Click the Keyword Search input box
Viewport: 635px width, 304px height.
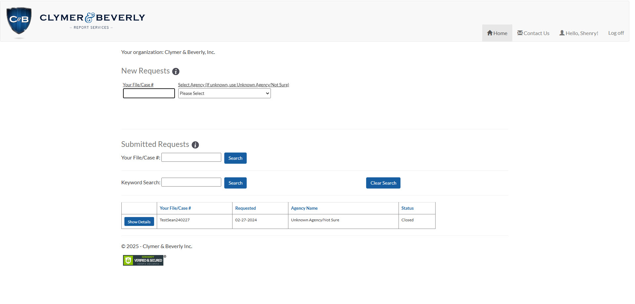pos(191,182)
